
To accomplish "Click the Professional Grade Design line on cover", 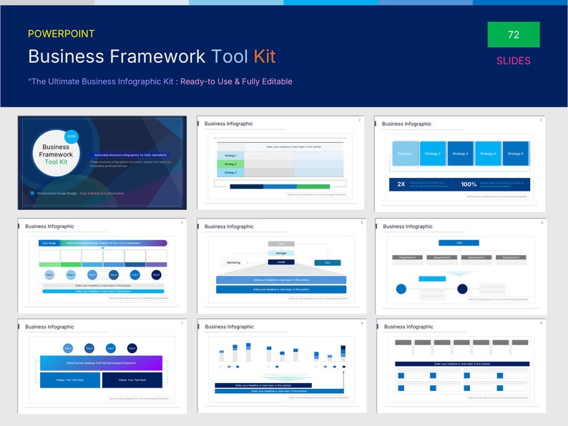I will [80, 193].
